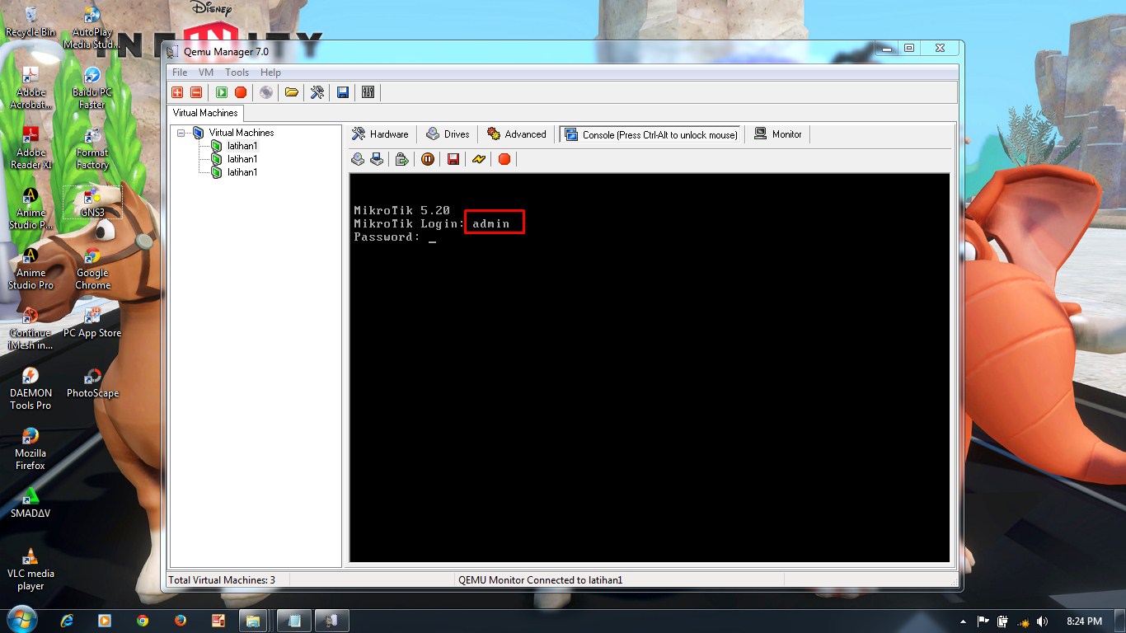Show hidden system tray icons arrow
This screenshot has width=1126, height=633.
coord(963,621)
